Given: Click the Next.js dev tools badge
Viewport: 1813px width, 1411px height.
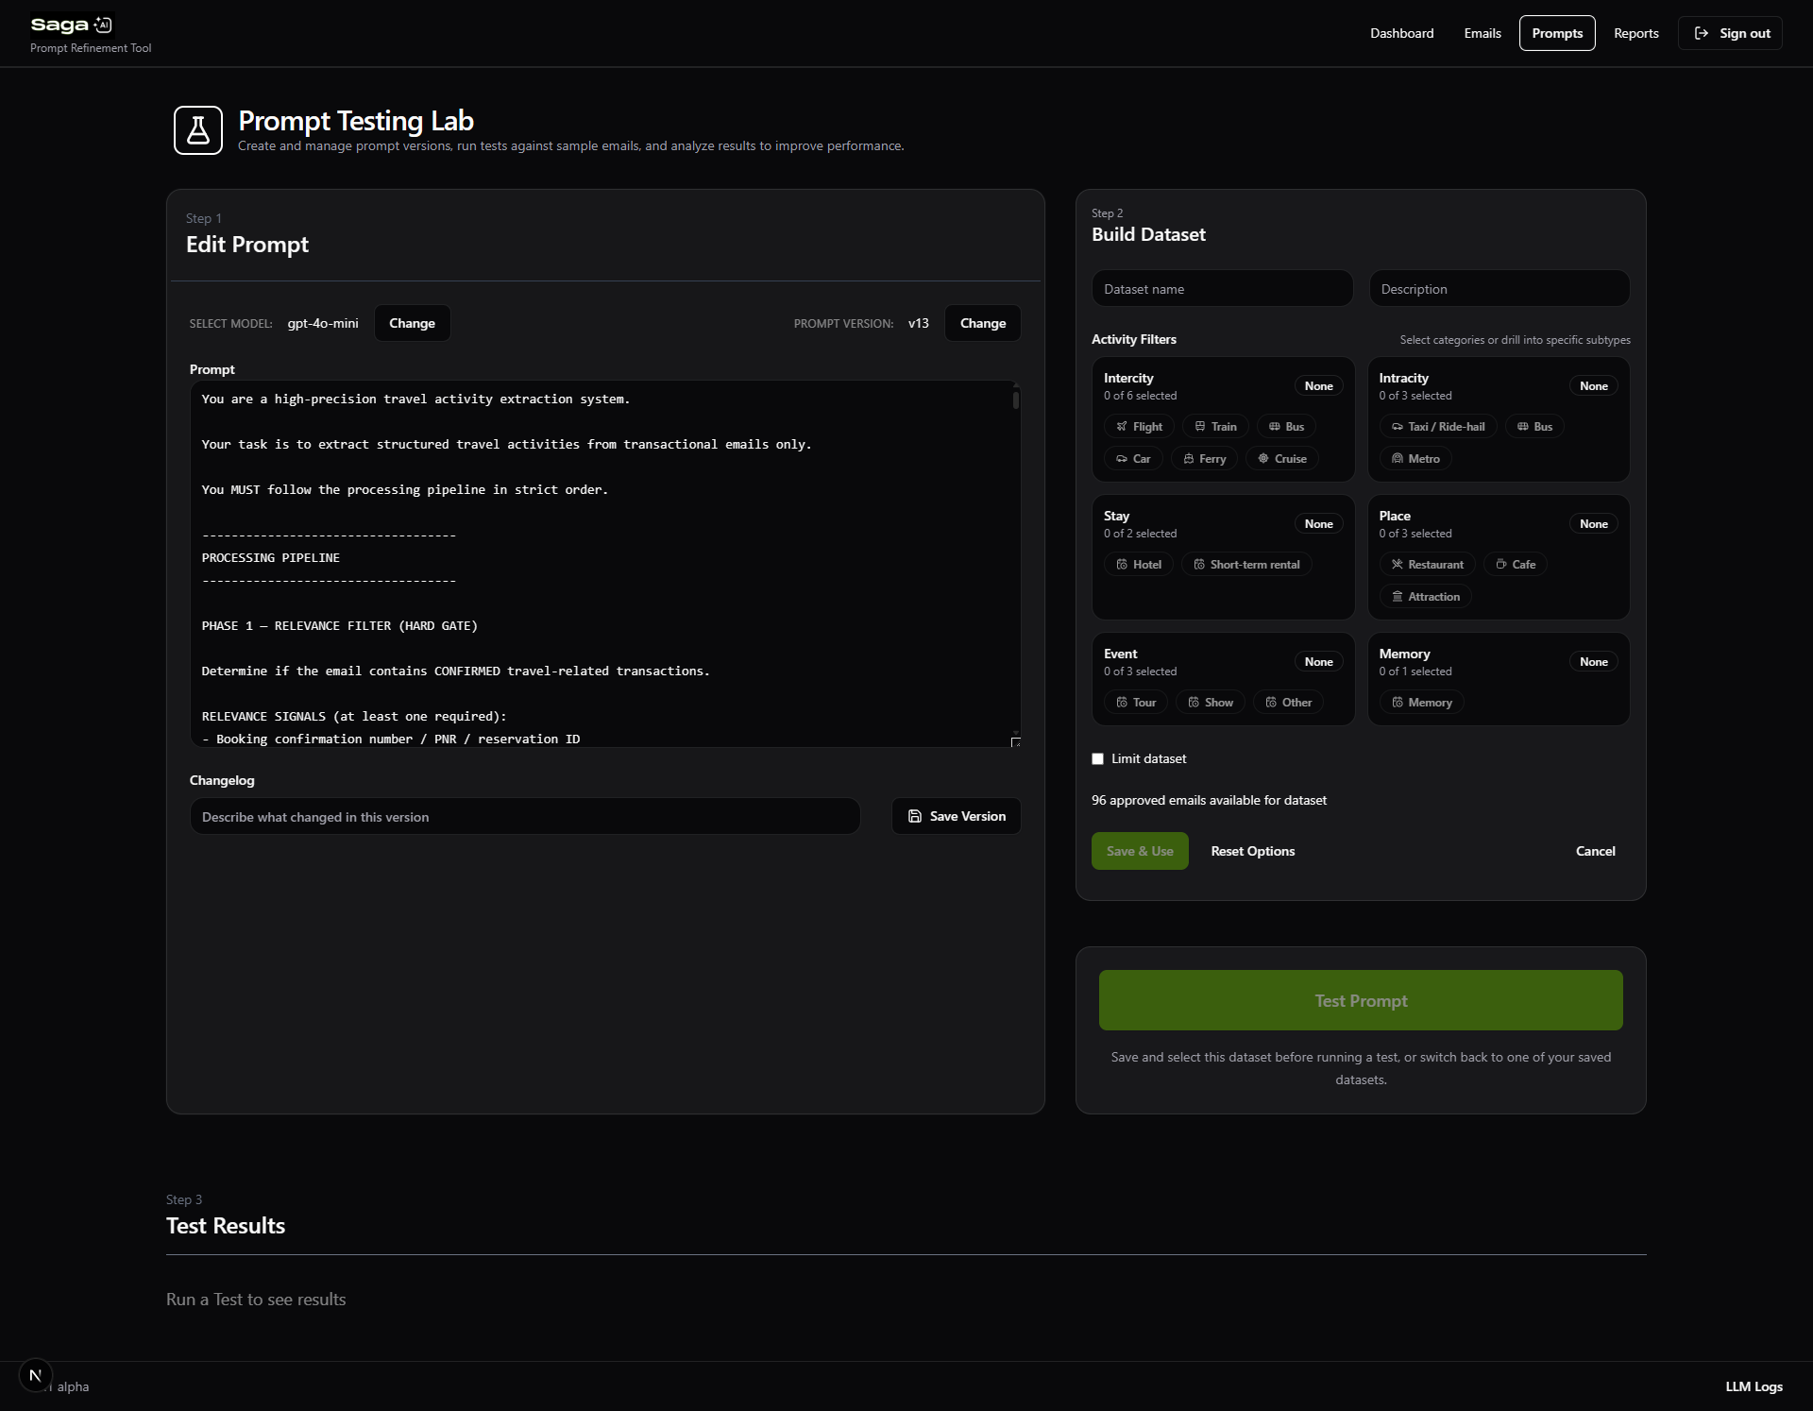Looking at the screenshot, I should (36, 1375).
